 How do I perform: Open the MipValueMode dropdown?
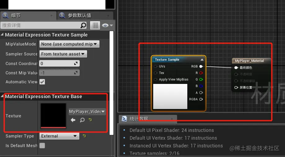(x=69, y=44)
